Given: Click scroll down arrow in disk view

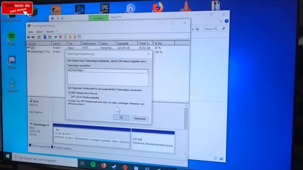Looking at the screenshot, I should click(186, 154).
